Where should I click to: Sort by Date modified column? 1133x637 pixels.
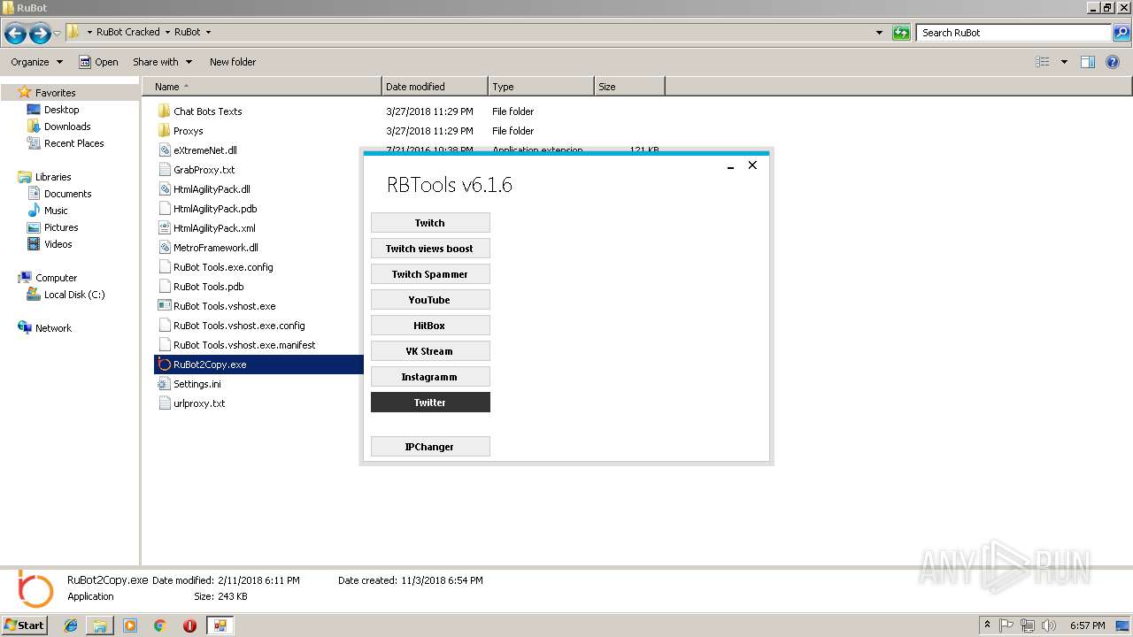click(435, 87)
